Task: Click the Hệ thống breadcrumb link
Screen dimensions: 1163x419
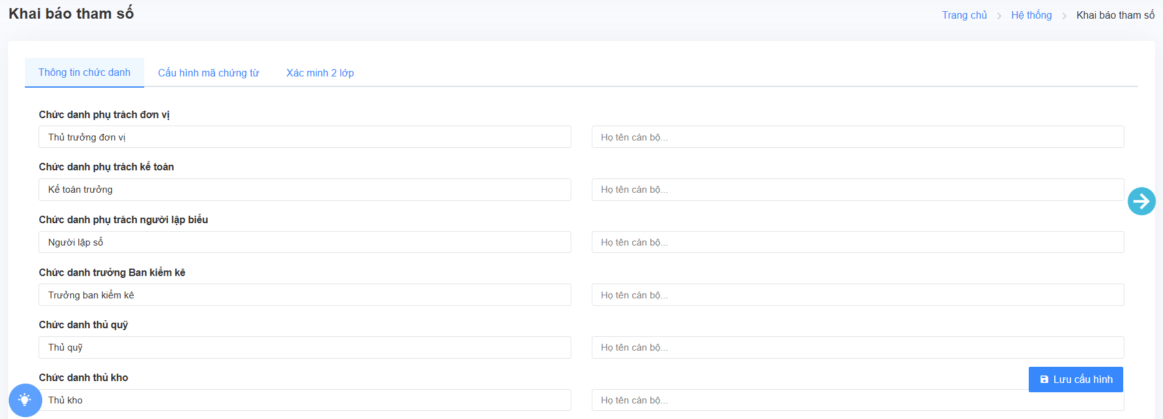Action: coord(1031,15)
